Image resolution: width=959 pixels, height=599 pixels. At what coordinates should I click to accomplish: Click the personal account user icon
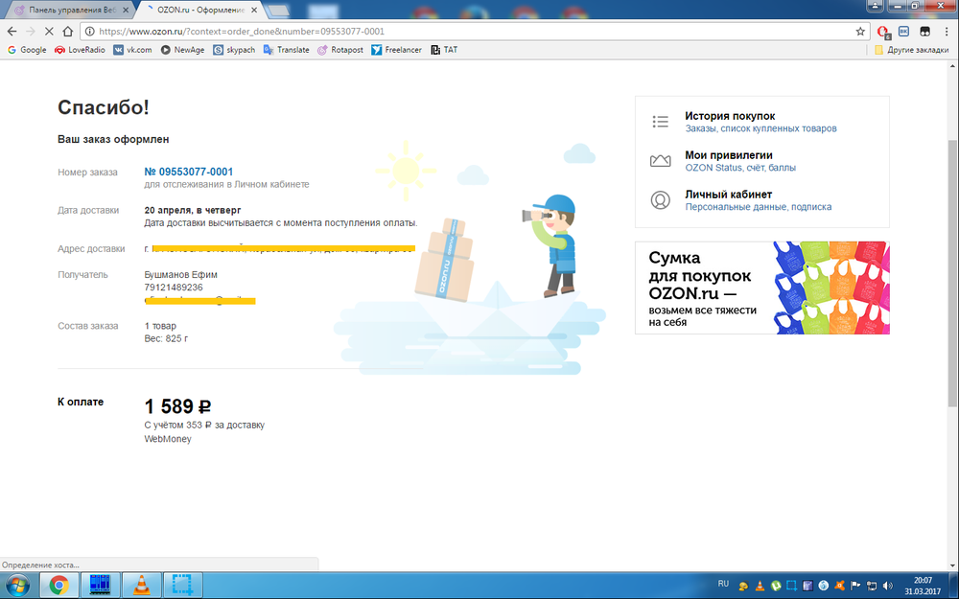click(661, 200)
